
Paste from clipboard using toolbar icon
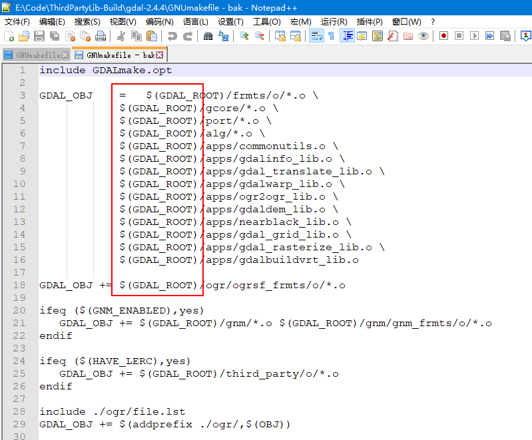152,36
